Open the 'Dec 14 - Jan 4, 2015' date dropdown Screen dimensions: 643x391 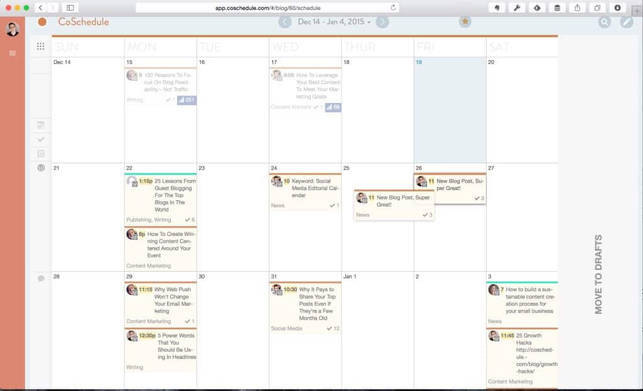[334, 21]
